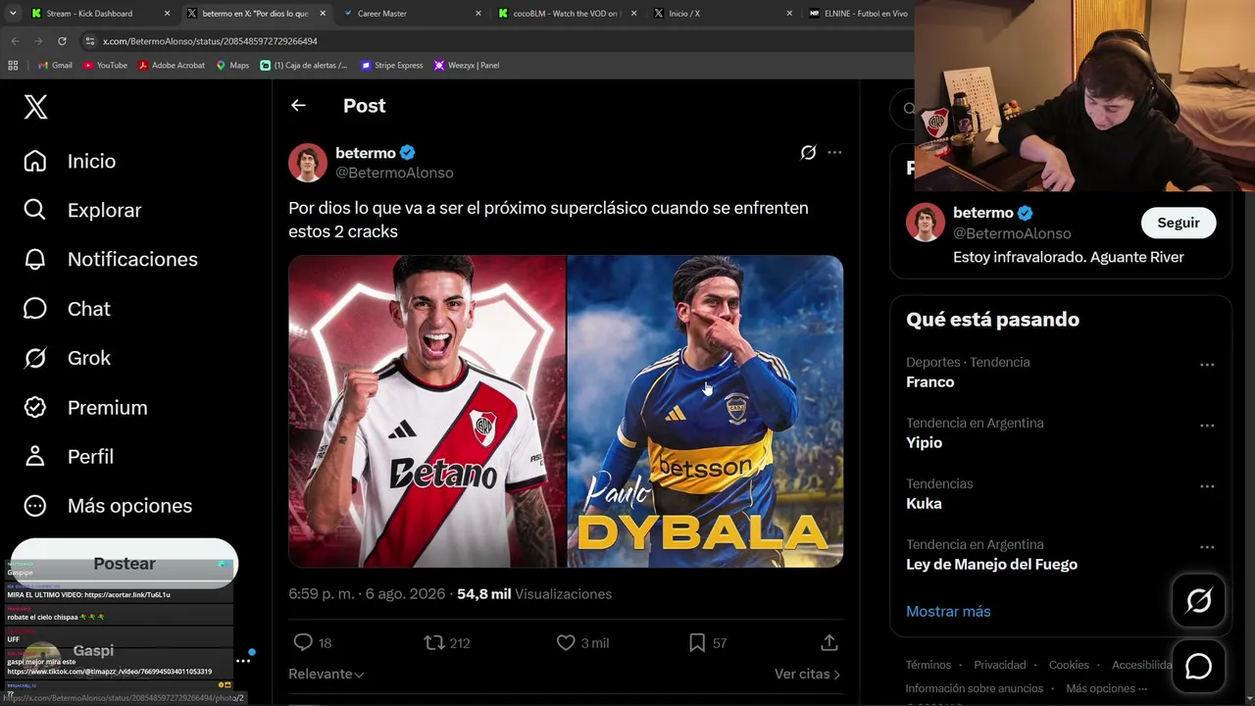Image resolution: width=1255 pixels, height=706 pixels.
Task: Reload the page with the browser refresh button
Action: [62, 41]
